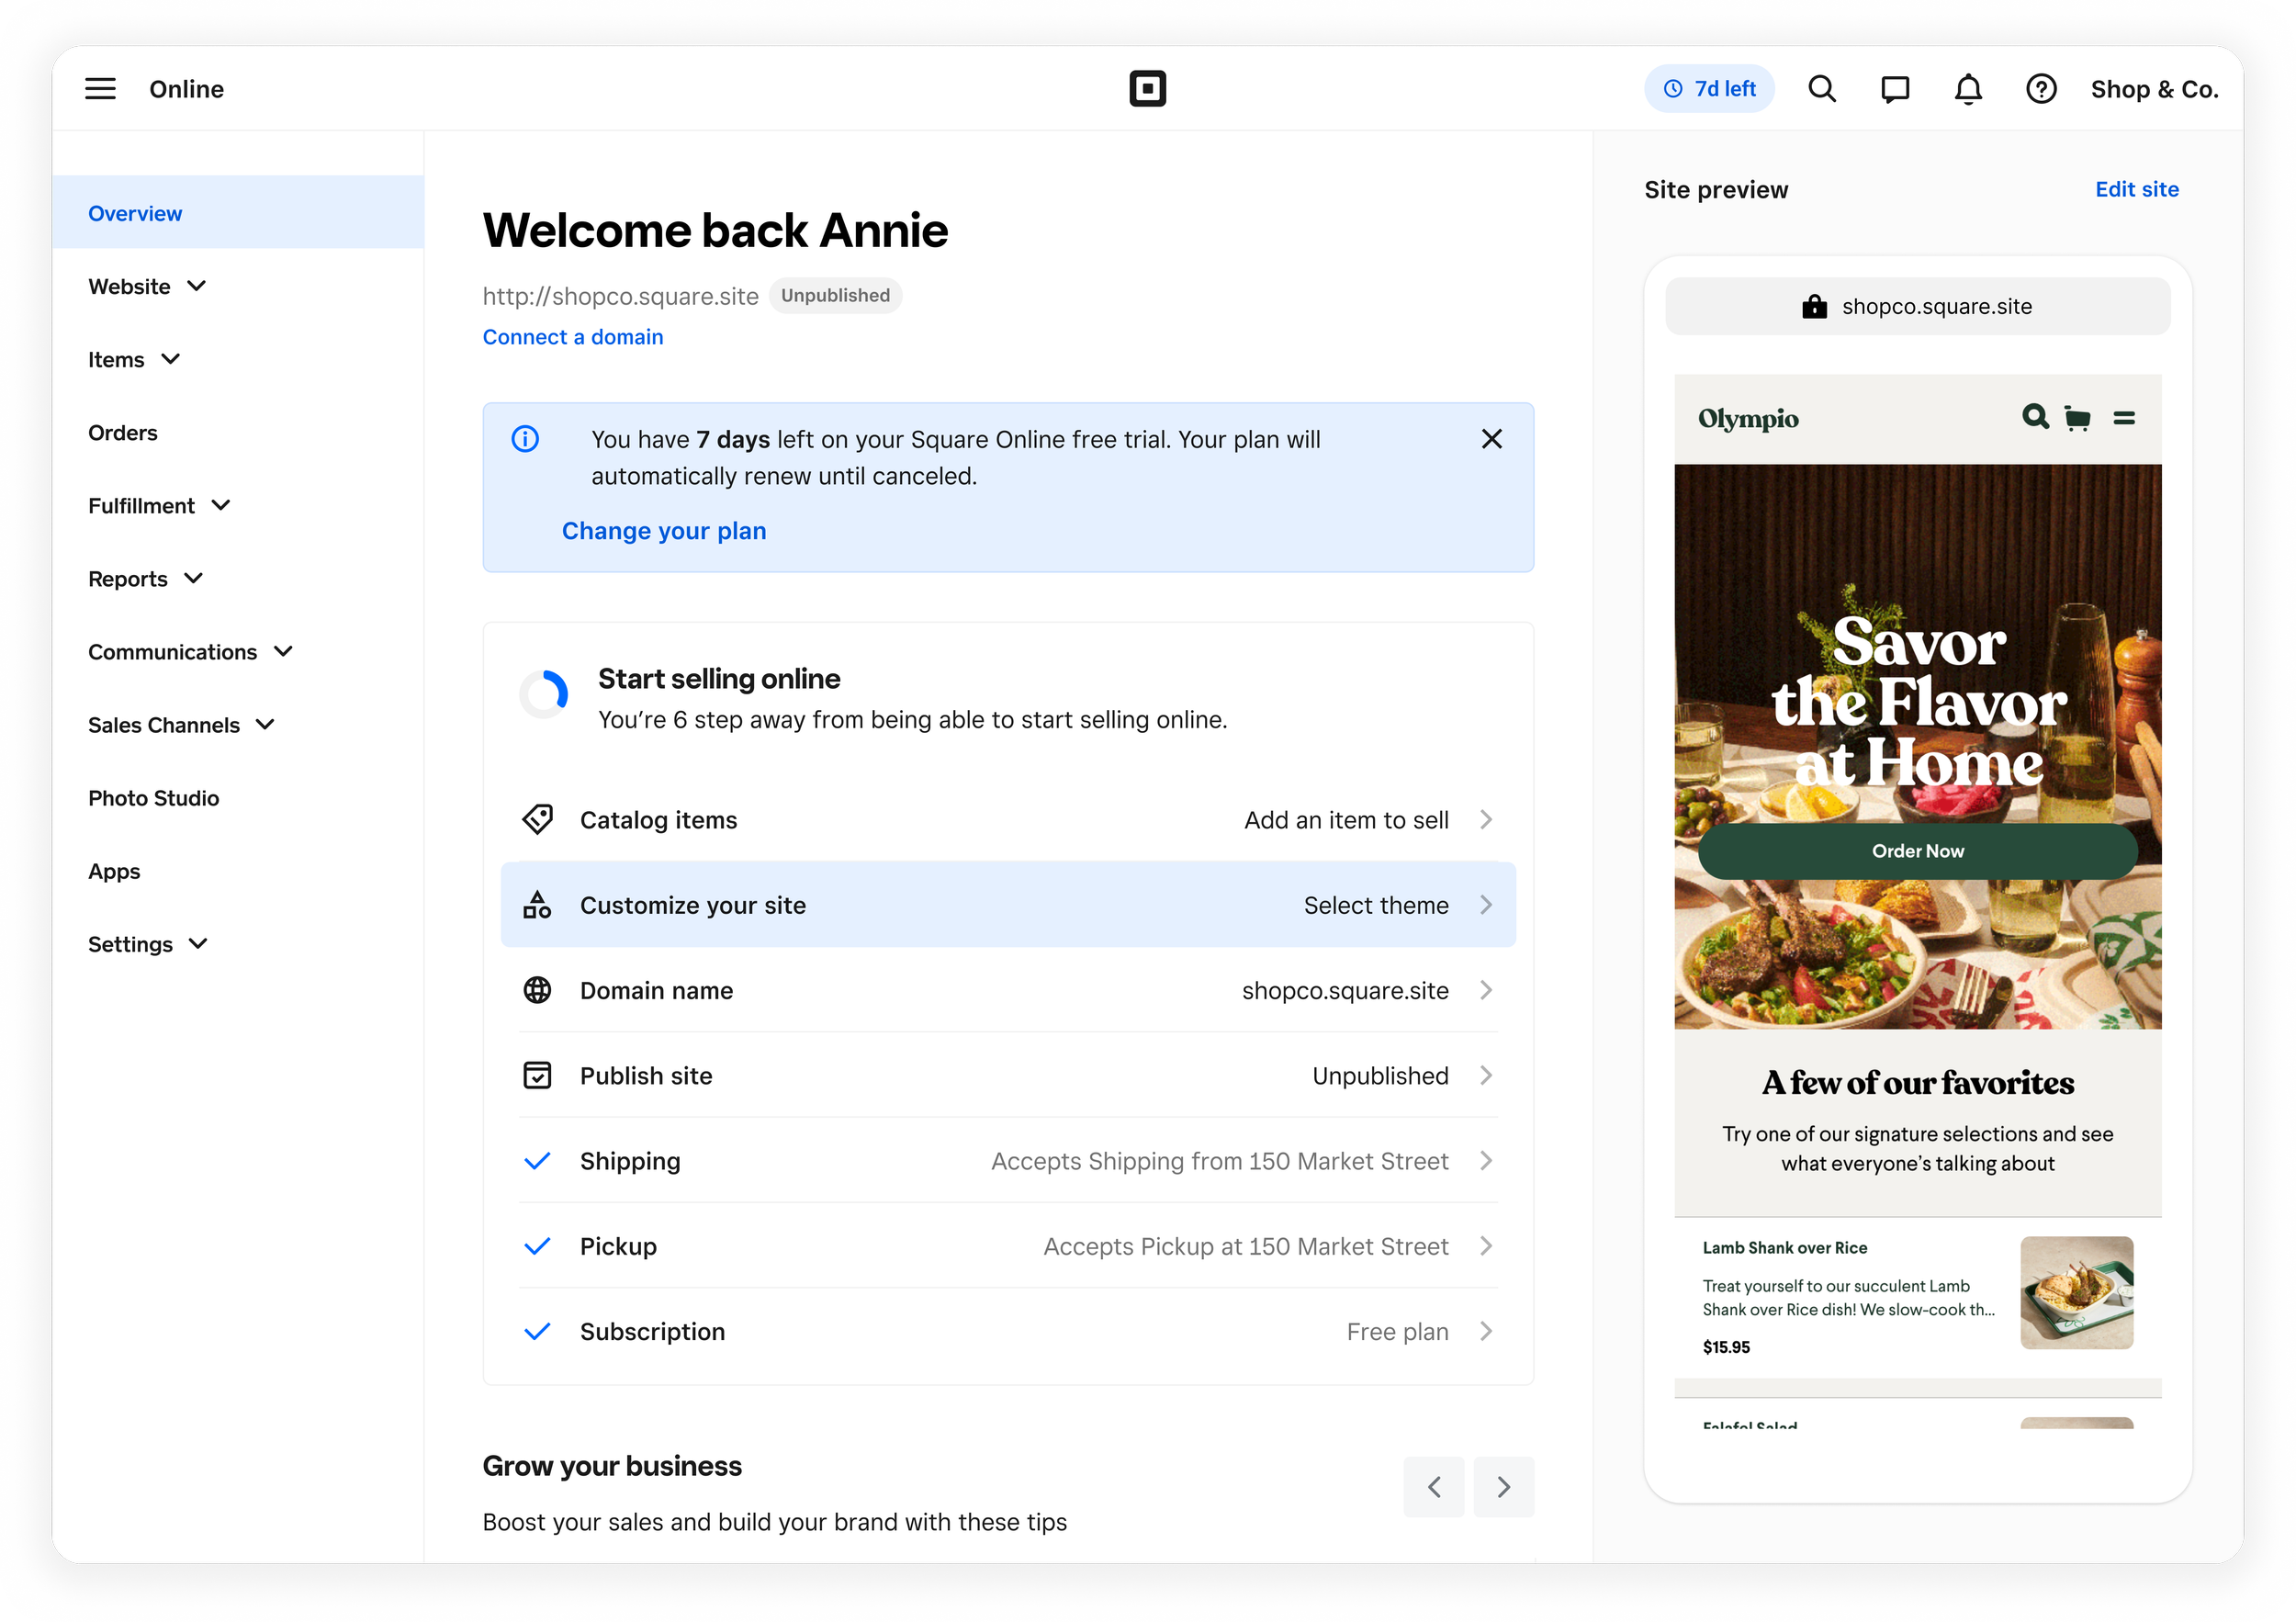Screen dimensions: 2296x1622
Task: Go to Orders in sidebar
Action: [123, 433]
